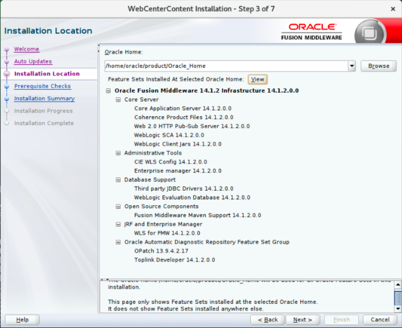
Task: Select CIE WLS Config 14.1.2.0.0
Action: [x=171, y=162]
